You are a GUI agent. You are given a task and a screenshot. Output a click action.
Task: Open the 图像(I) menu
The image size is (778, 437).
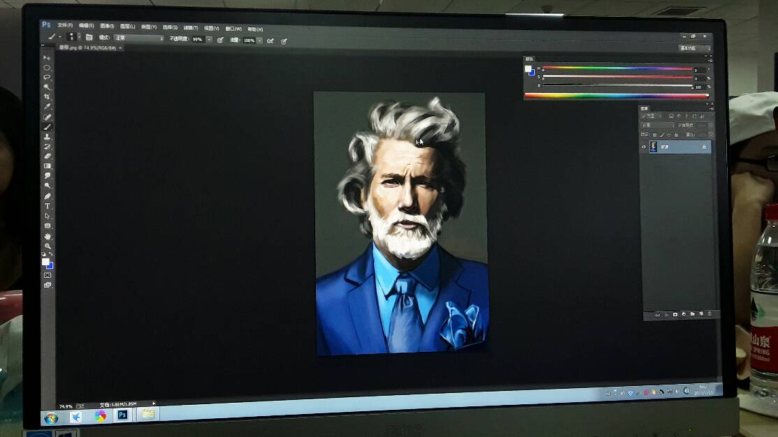point(107,27)
